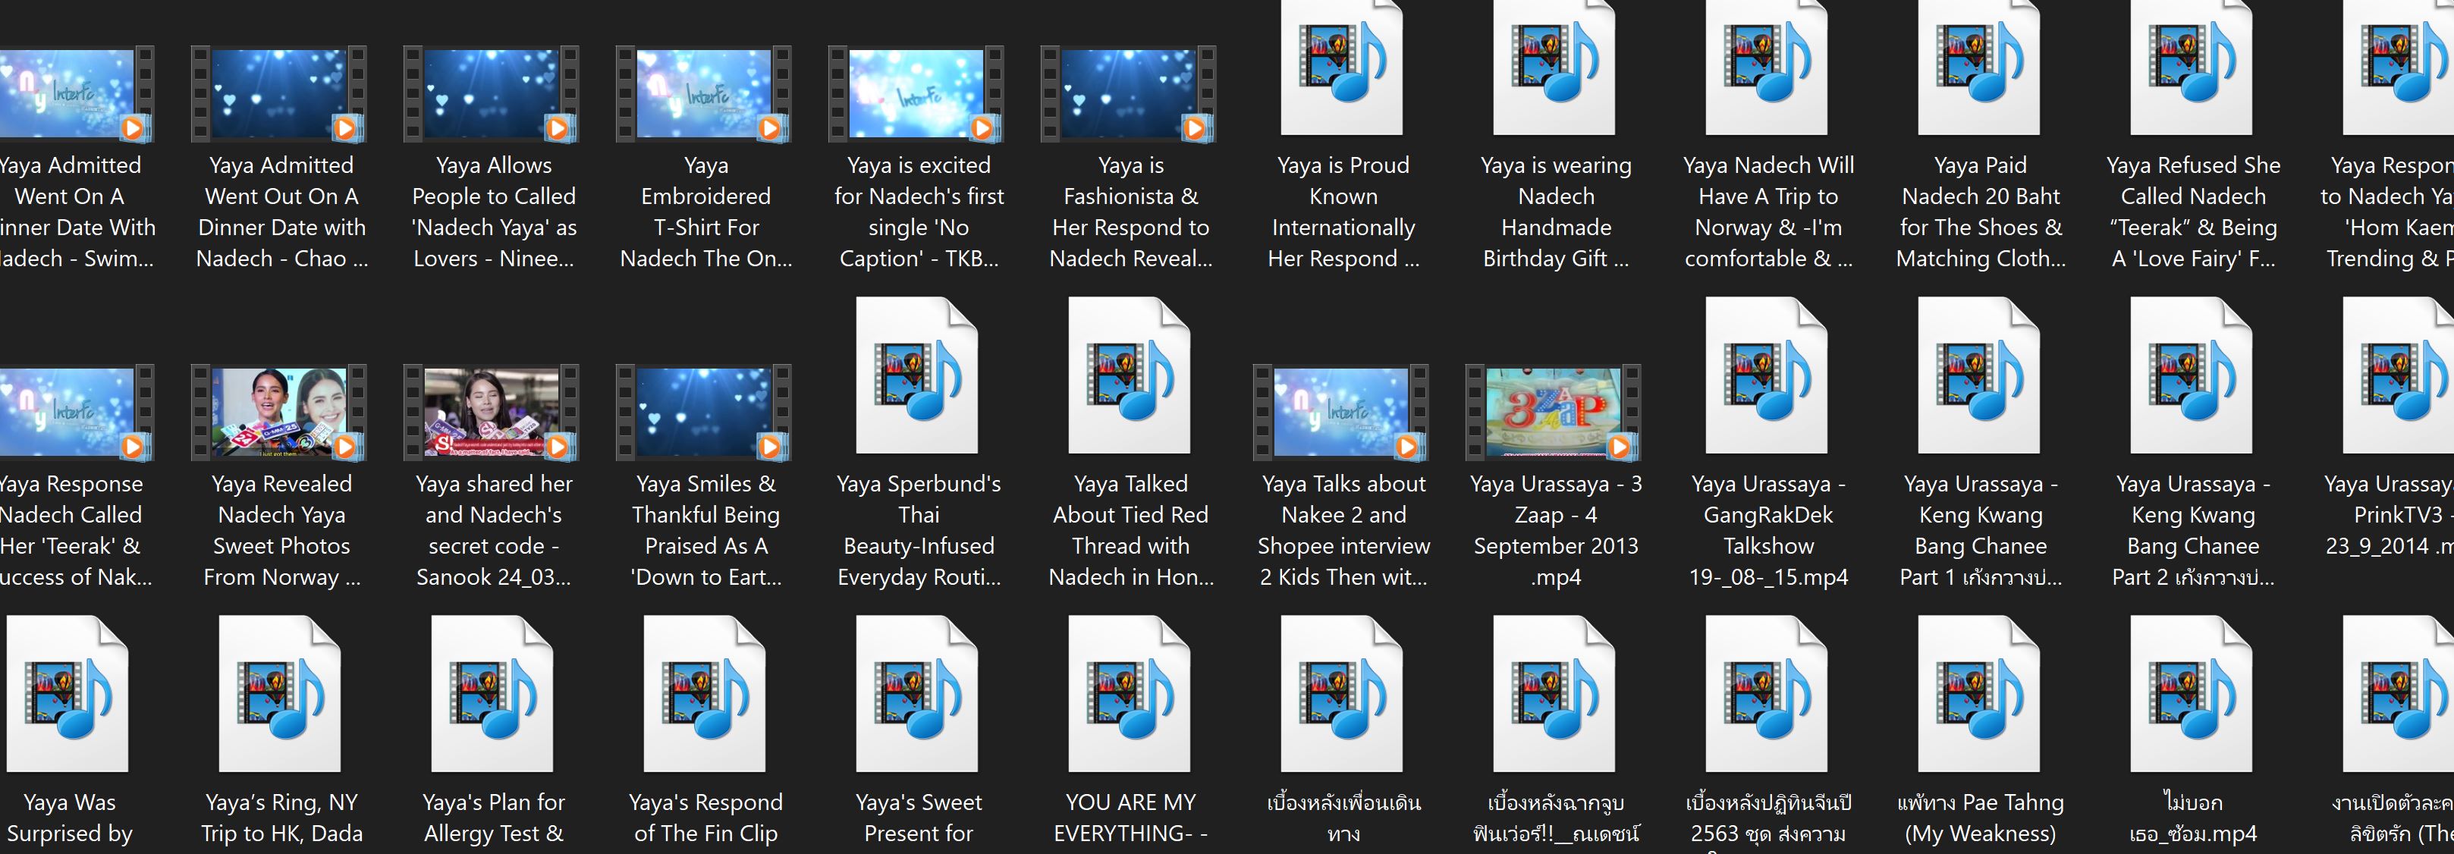2454x854 pixels.
Task: Select 'Yaya is excited for Nadech's first single' thumbnail
Action: click(x=917, y=93)
